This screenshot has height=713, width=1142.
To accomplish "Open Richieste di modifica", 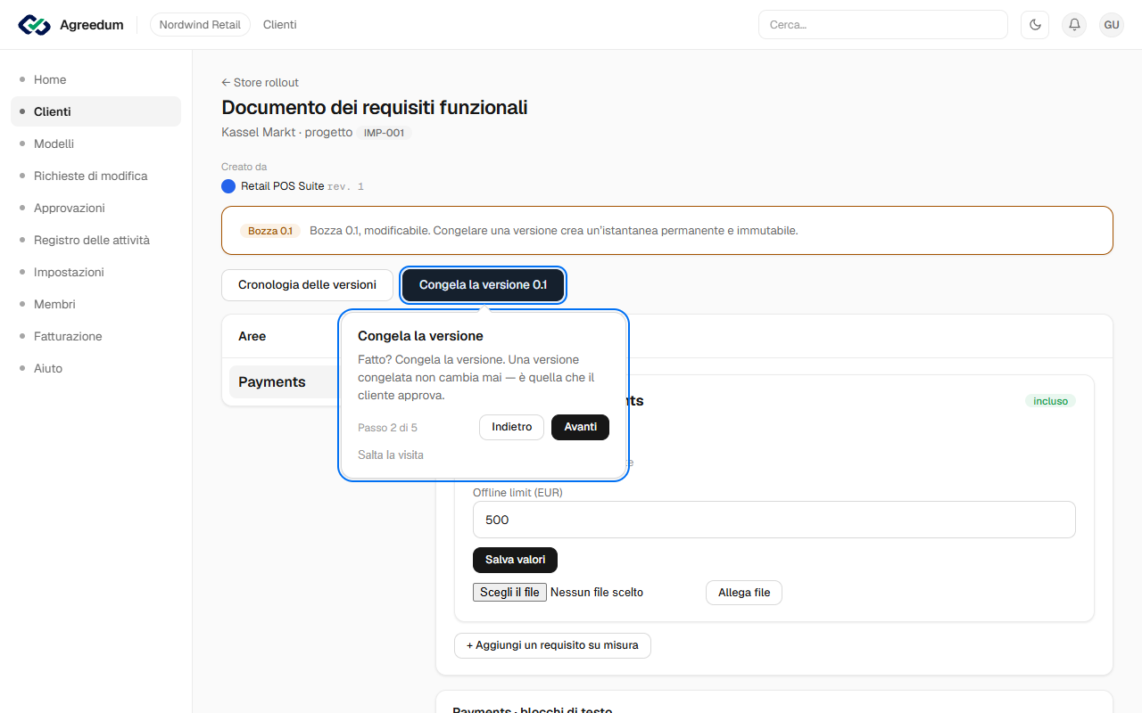I will tap(95, 176).
